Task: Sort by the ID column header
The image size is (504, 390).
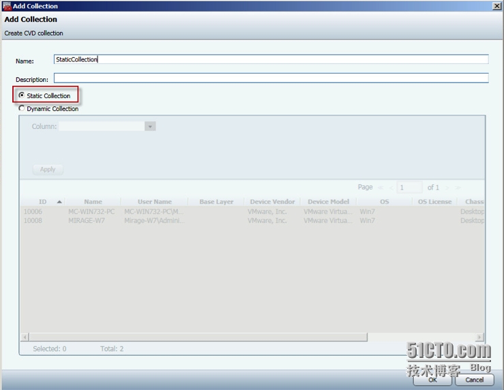Action: (x=43, y=202)
